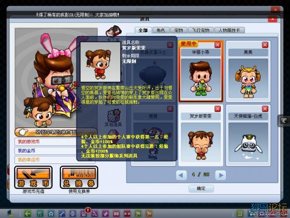Confirm with the 确定 button
290x218 pixels.
(201, 189)
